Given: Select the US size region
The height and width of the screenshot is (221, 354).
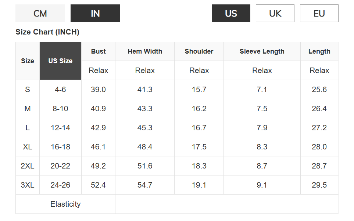Looking at the screenshot, I should pos(231,14).
